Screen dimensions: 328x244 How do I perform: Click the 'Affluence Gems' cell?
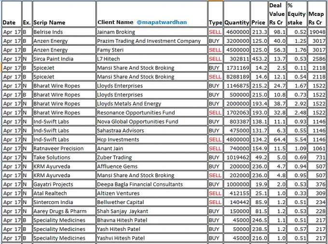(152, 167)
